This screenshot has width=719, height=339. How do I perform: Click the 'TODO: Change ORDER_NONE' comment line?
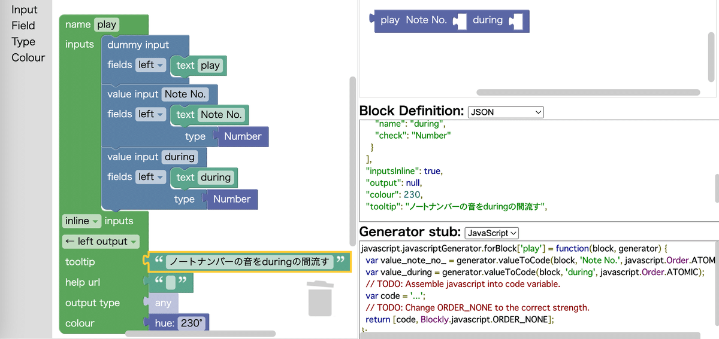pos(477,308)
